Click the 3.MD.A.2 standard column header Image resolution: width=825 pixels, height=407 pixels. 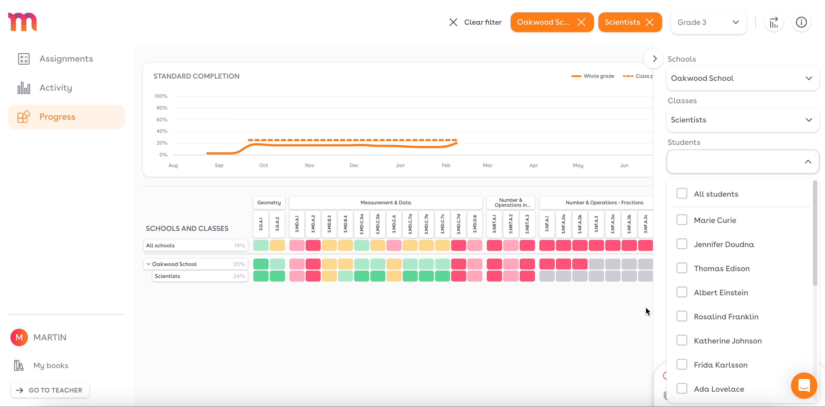coord(313,224)
